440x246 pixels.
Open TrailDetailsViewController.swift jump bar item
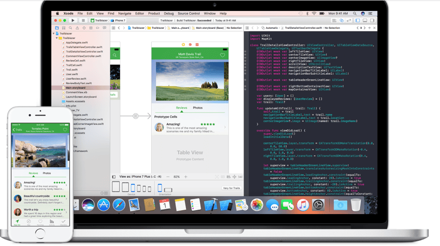coord(302,28)
